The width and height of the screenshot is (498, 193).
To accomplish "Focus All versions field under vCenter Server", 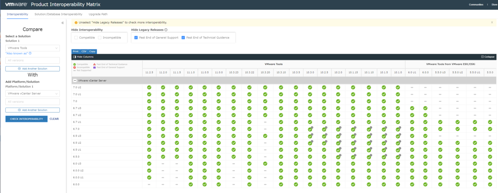I will point(32,102).
